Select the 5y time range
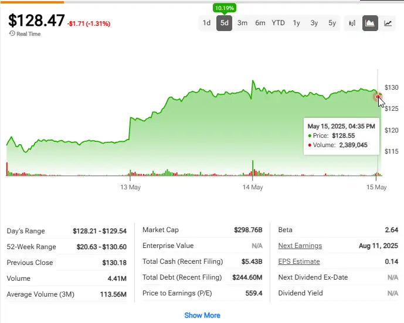 click(x=332, y=23)
